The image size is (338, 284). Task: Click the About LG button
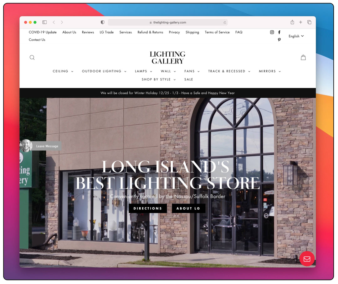coord(188,209)
